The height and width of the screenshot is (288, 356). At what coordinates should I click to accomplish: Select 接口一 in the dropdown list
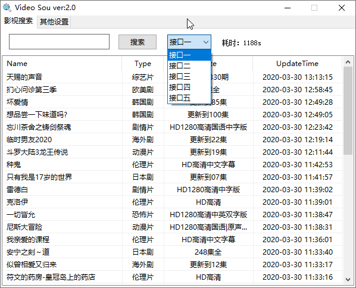point(189,55)
